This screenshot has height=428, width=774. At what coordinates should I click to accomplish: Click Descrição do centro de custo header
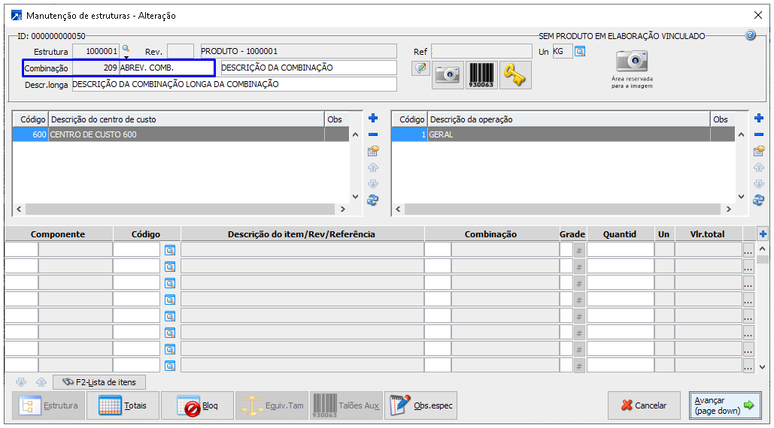coord(186,119)
